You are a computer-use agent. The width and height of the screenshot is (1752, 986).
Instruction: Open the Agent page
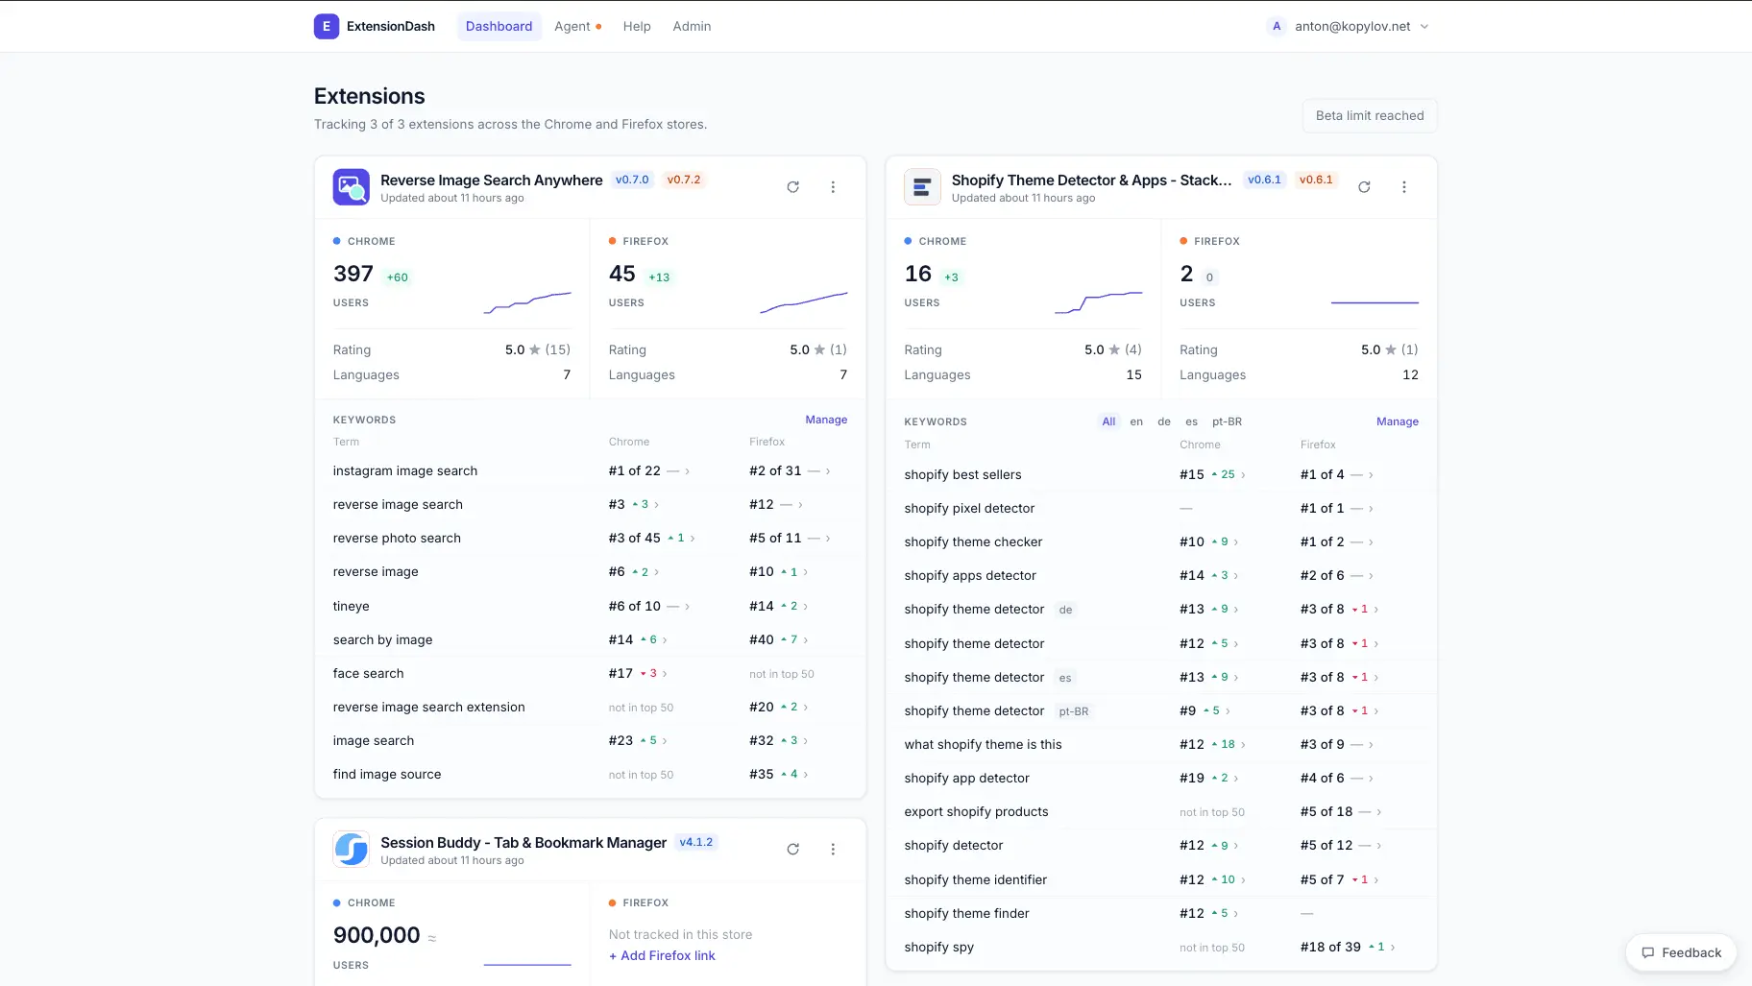[x=577, y=26]
